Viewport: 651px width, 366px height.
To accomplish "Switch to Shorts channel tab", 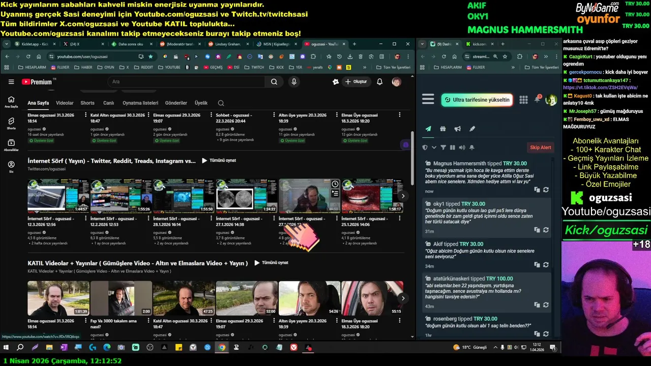I will point(87,103).
